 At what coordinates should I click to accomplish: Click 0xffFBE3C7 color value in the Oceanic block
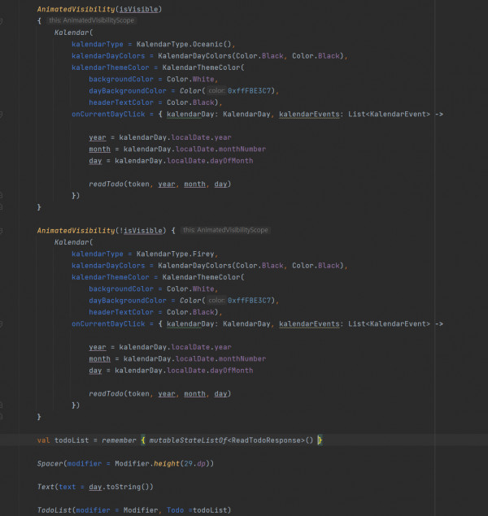point(249,90)
